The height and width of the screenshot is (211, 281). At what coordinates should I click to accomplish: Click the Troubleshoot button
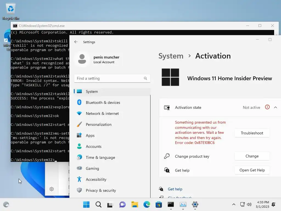[252, 133]
